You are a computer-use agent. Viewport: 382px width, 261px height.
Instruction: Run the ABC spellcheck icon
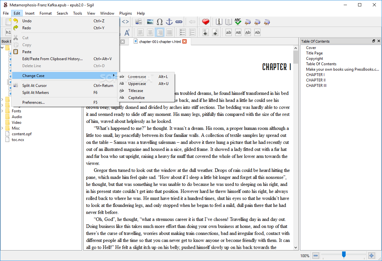pos(238,22)
